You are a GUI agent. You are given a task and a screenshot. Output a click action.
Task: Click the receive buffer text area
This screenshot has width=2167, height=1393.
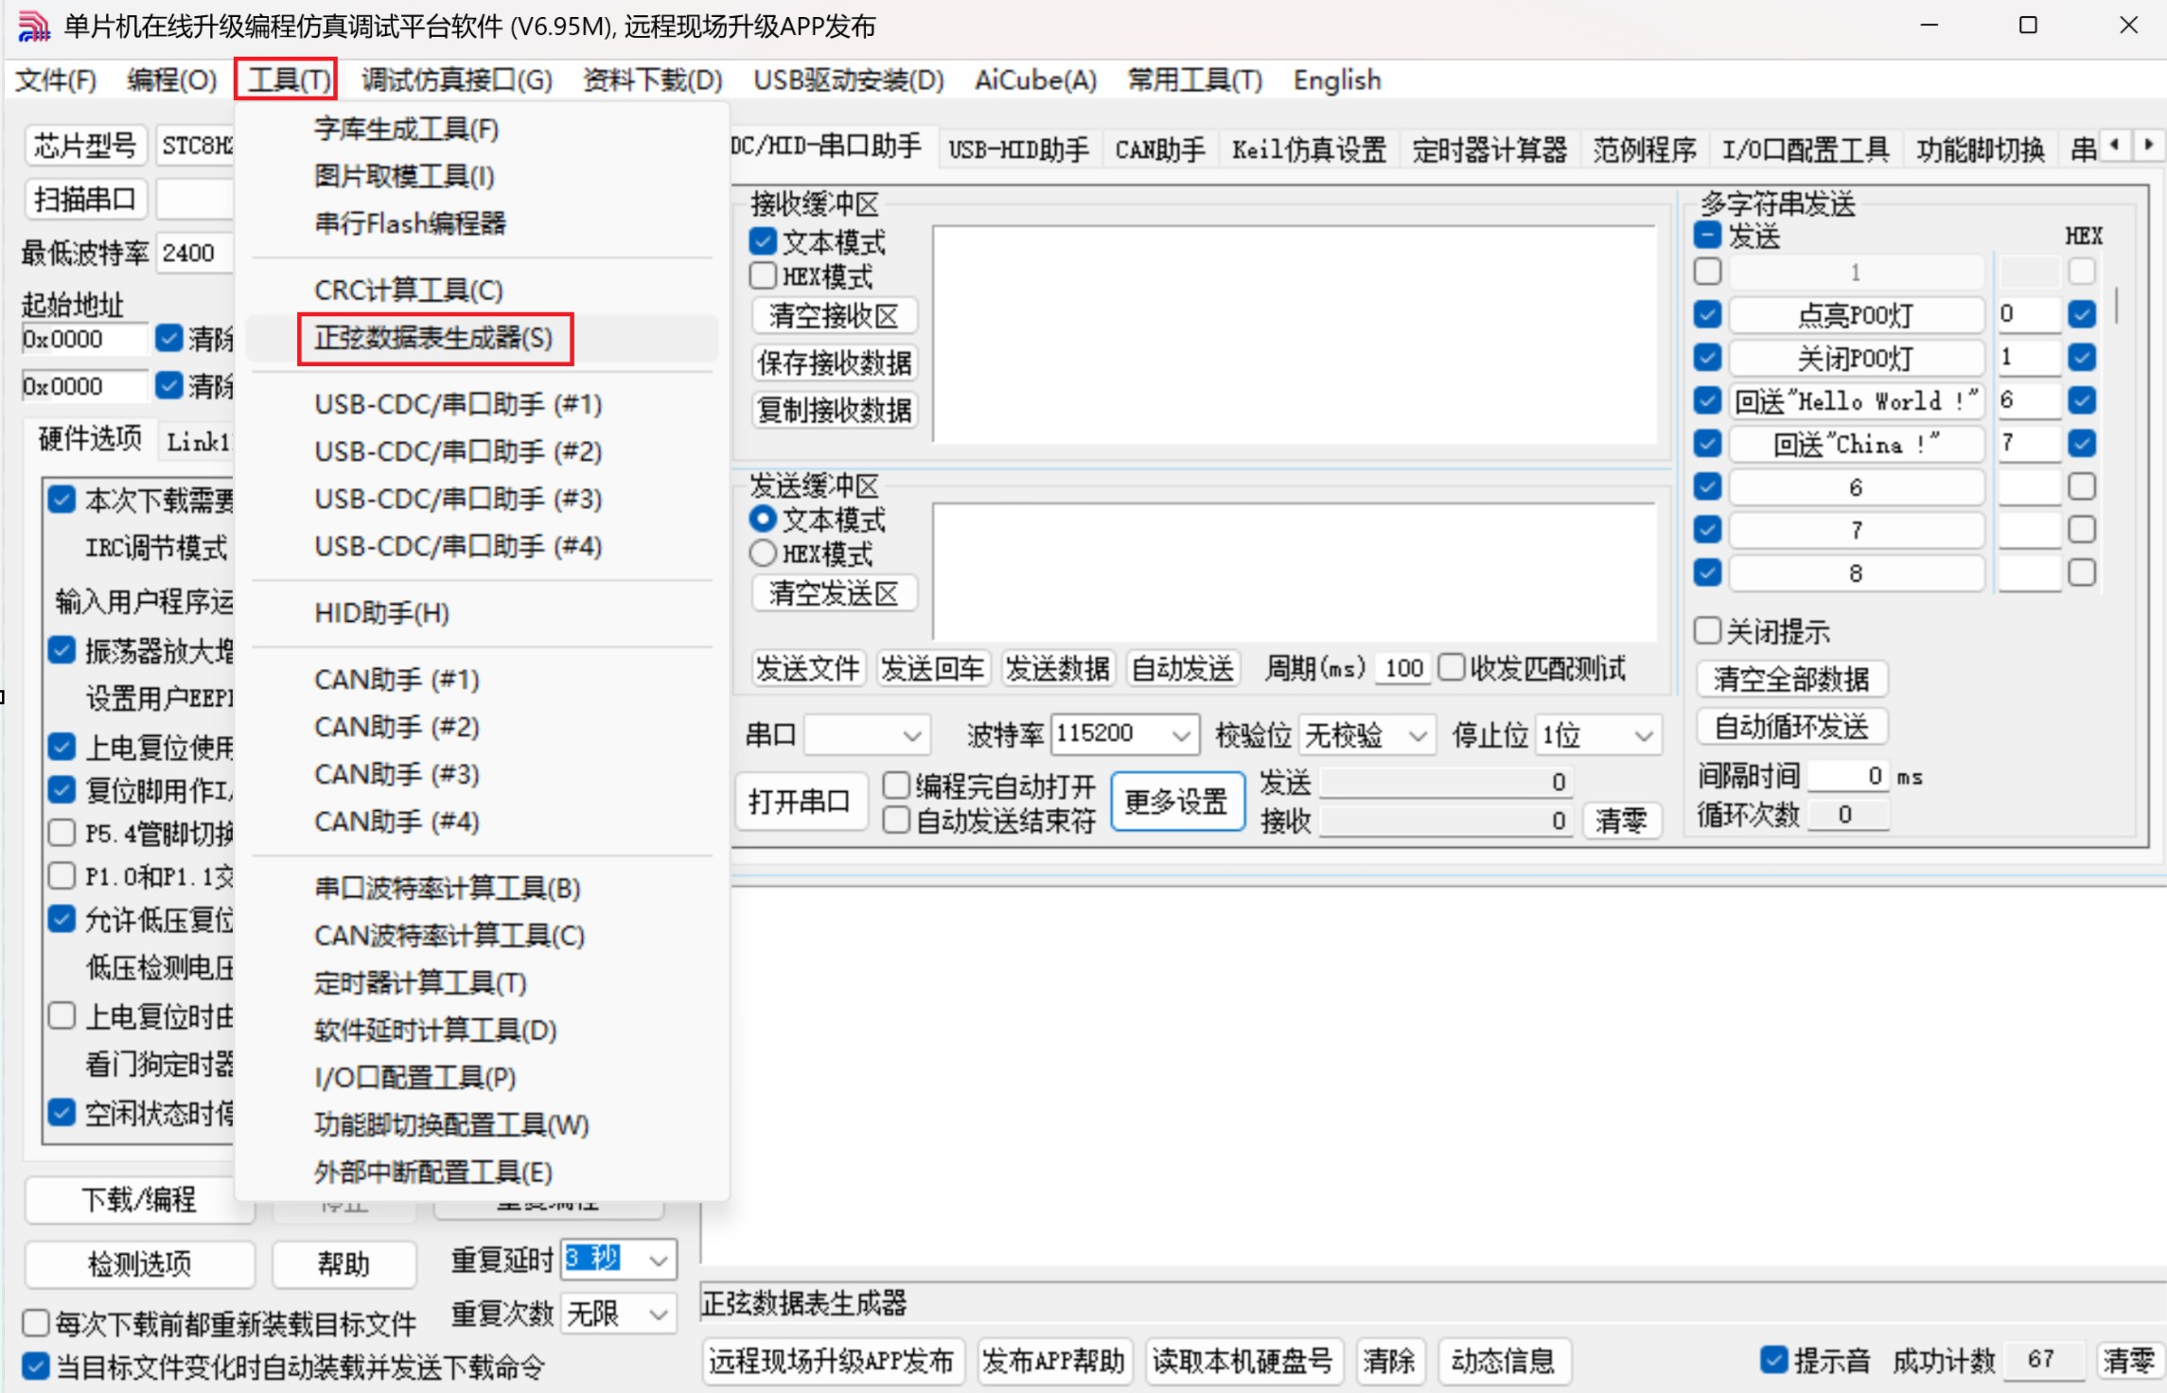click(1294, 333)
